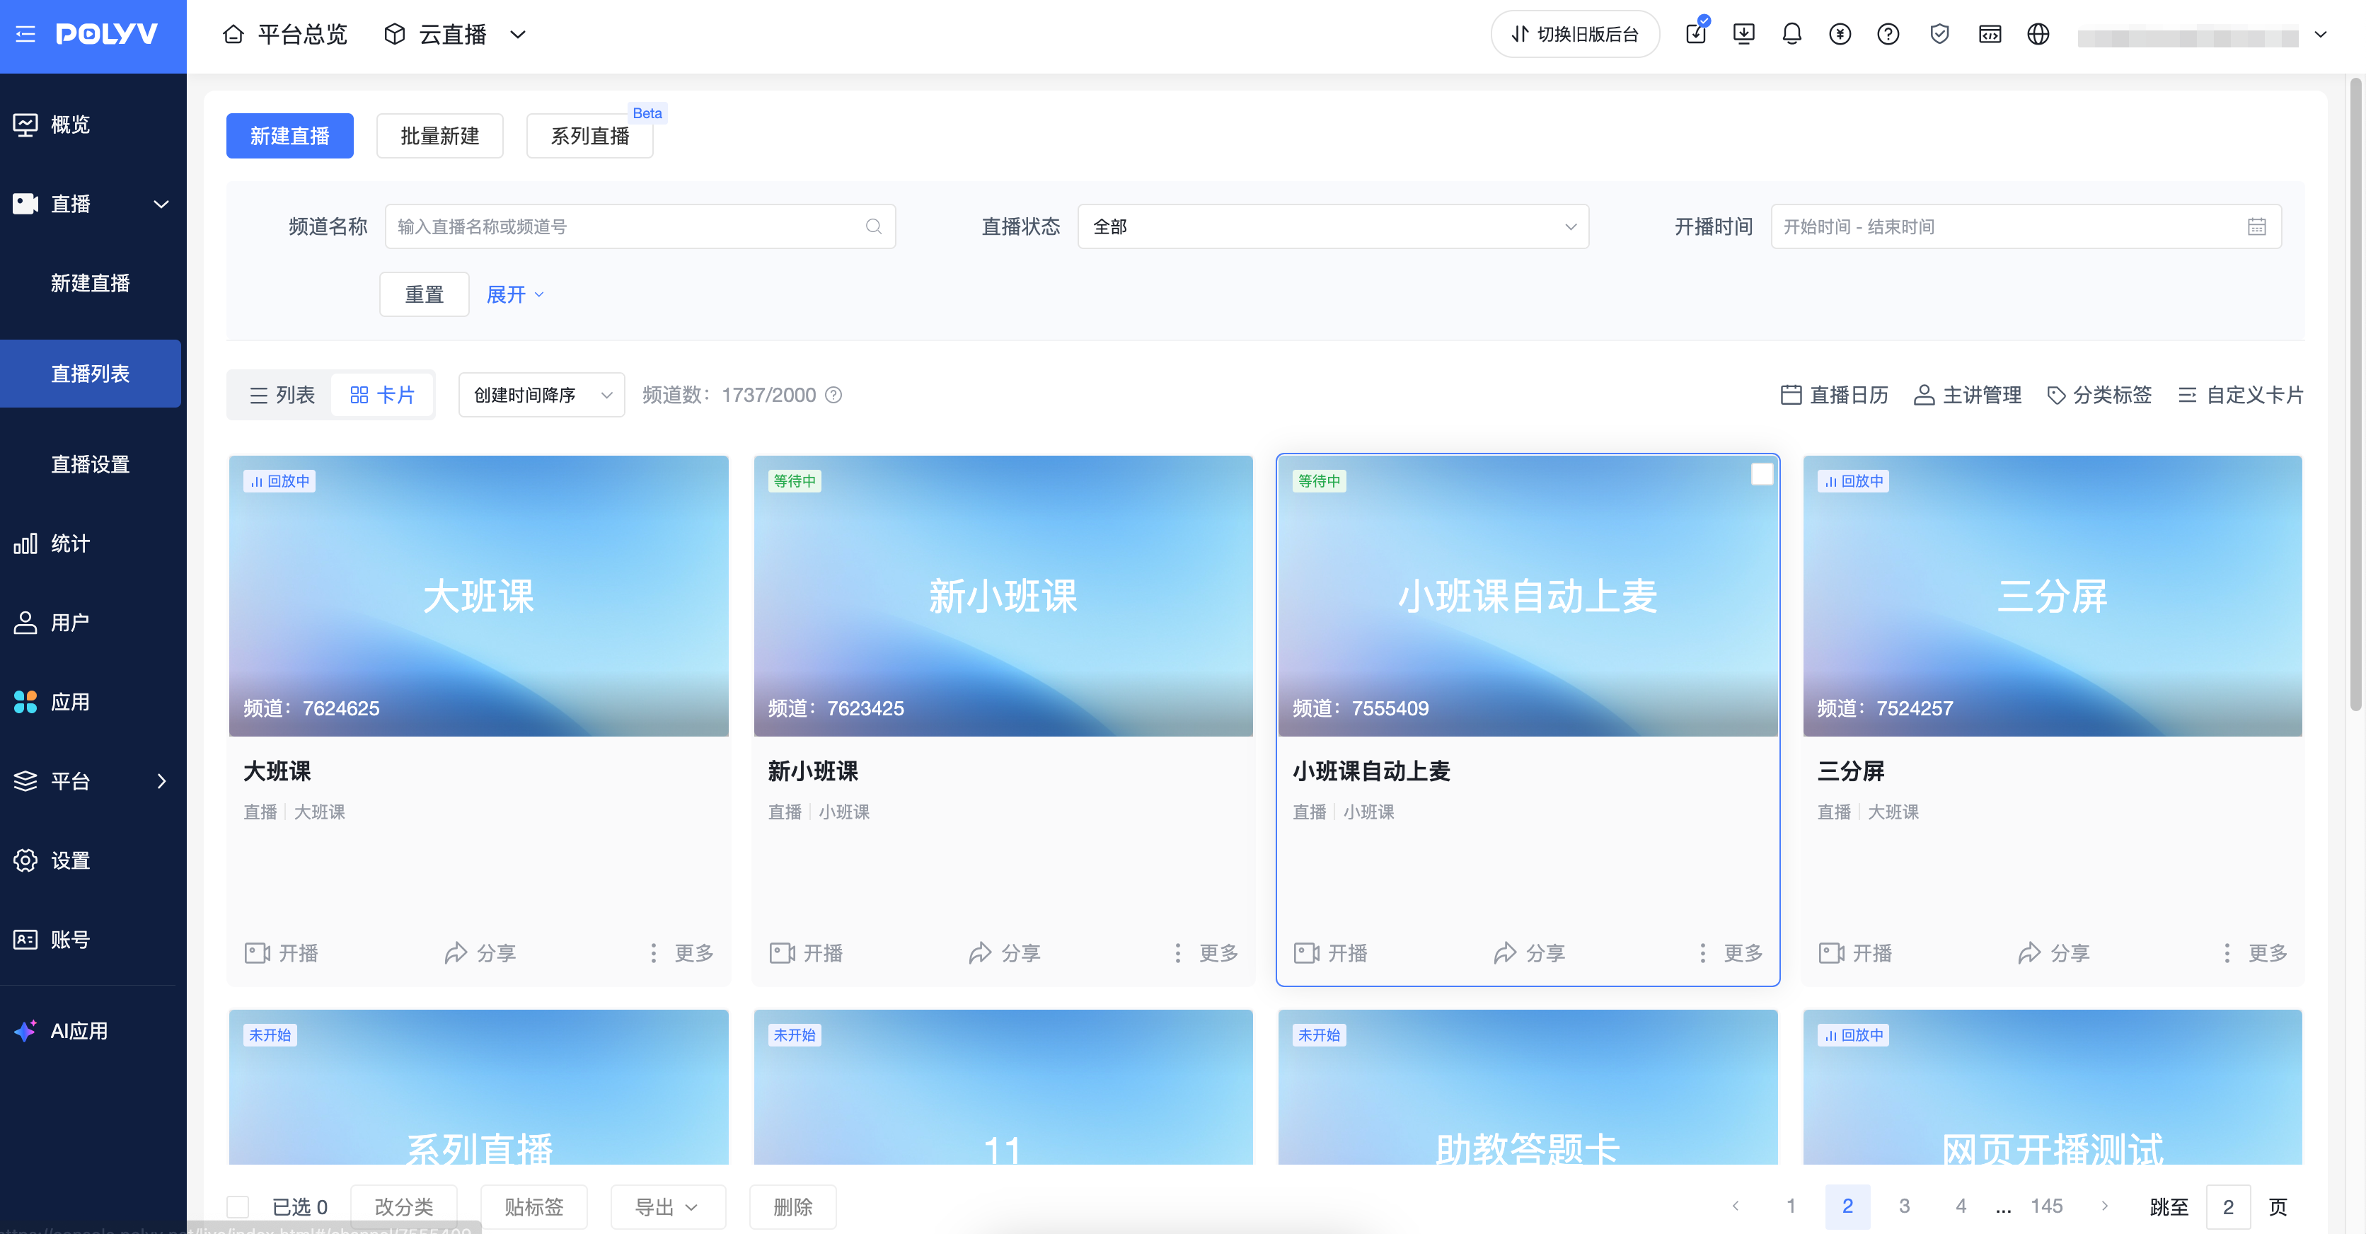Click the vertical page scrollbar
Image resolution: width=2366 pixels, height=1234 pixels.
pos(2355,395)
